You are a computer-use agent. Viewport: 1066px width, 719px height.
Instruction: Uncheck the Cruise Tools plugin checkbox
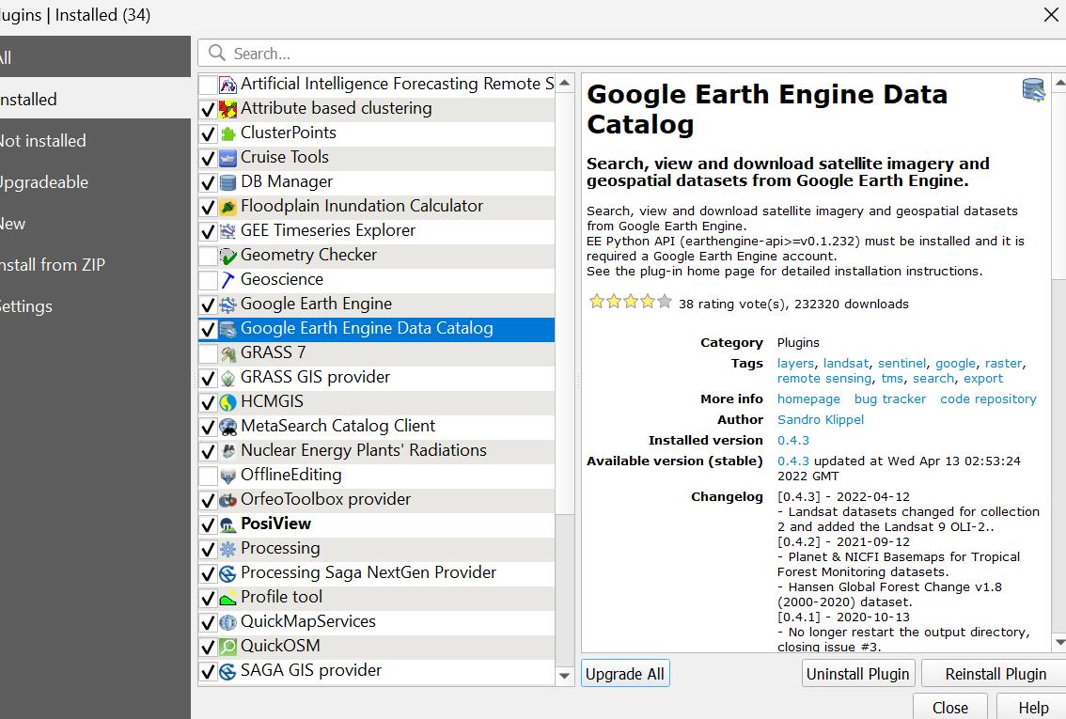click(209, 158)
